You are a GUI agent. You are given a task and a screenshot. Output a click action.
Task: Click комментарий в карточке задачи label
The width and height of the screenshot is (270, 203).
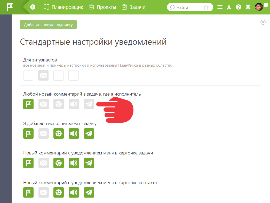coord(88,153)
